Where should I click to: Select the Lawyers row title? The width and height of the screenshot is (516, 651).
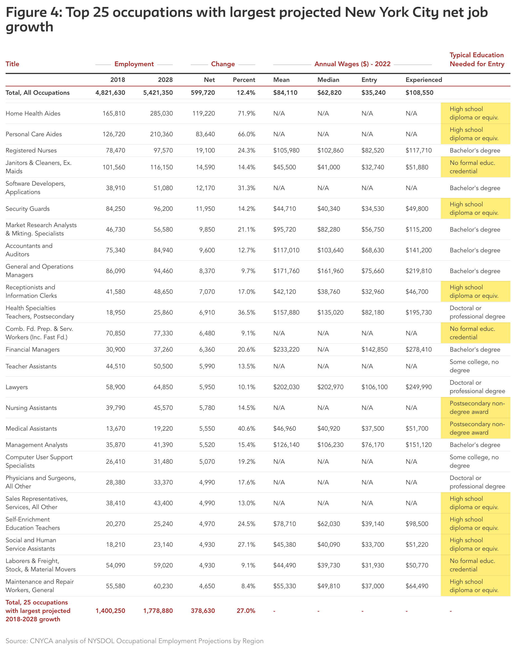point(17,387)
